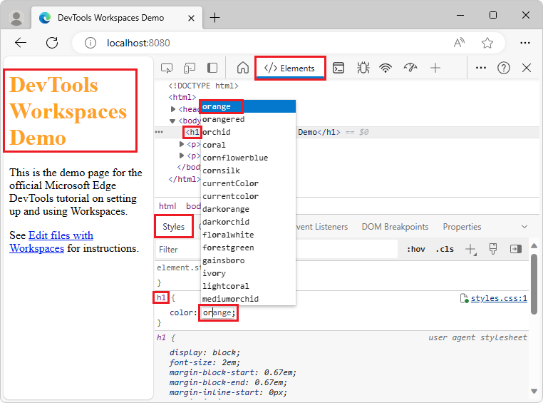Close the DevTools Workspaces Demo tab
The width and height of the screenshot is (543, 403).
(191, 18)
